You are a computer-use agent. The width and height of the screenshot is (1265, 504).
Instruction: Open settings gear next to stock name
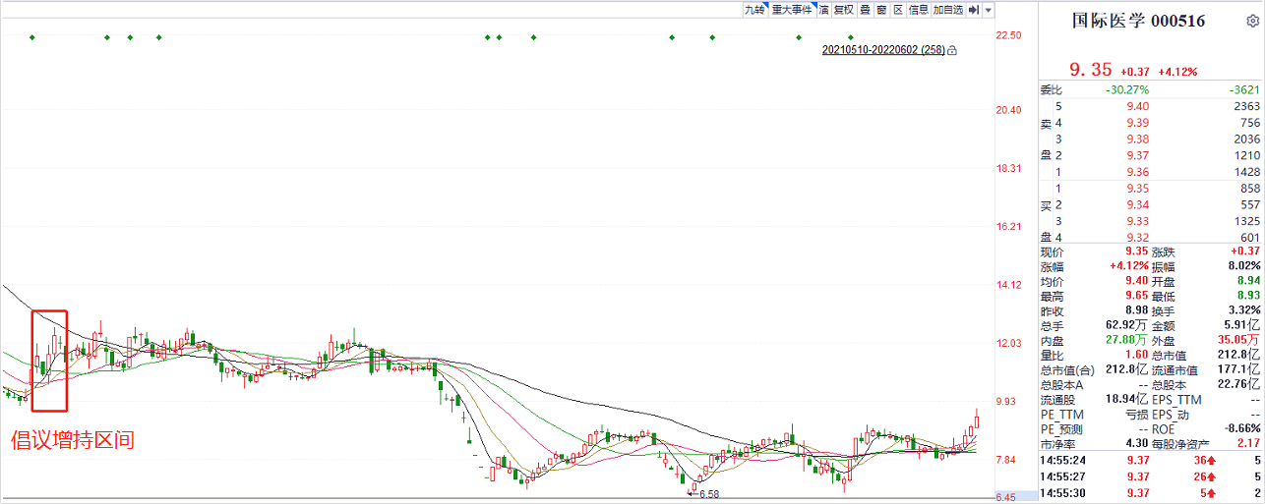(1251, 22)
